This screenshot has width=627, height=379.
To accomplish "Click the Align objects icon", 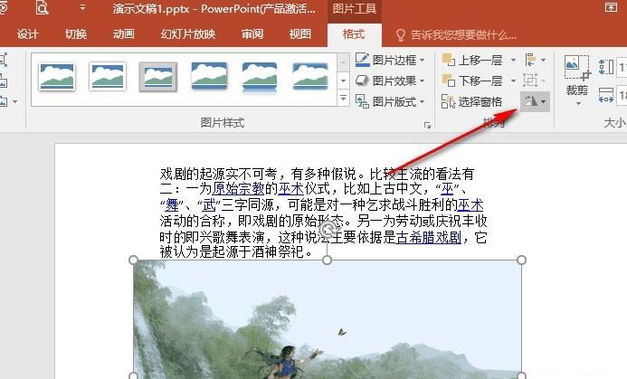I will pos(530,60).
